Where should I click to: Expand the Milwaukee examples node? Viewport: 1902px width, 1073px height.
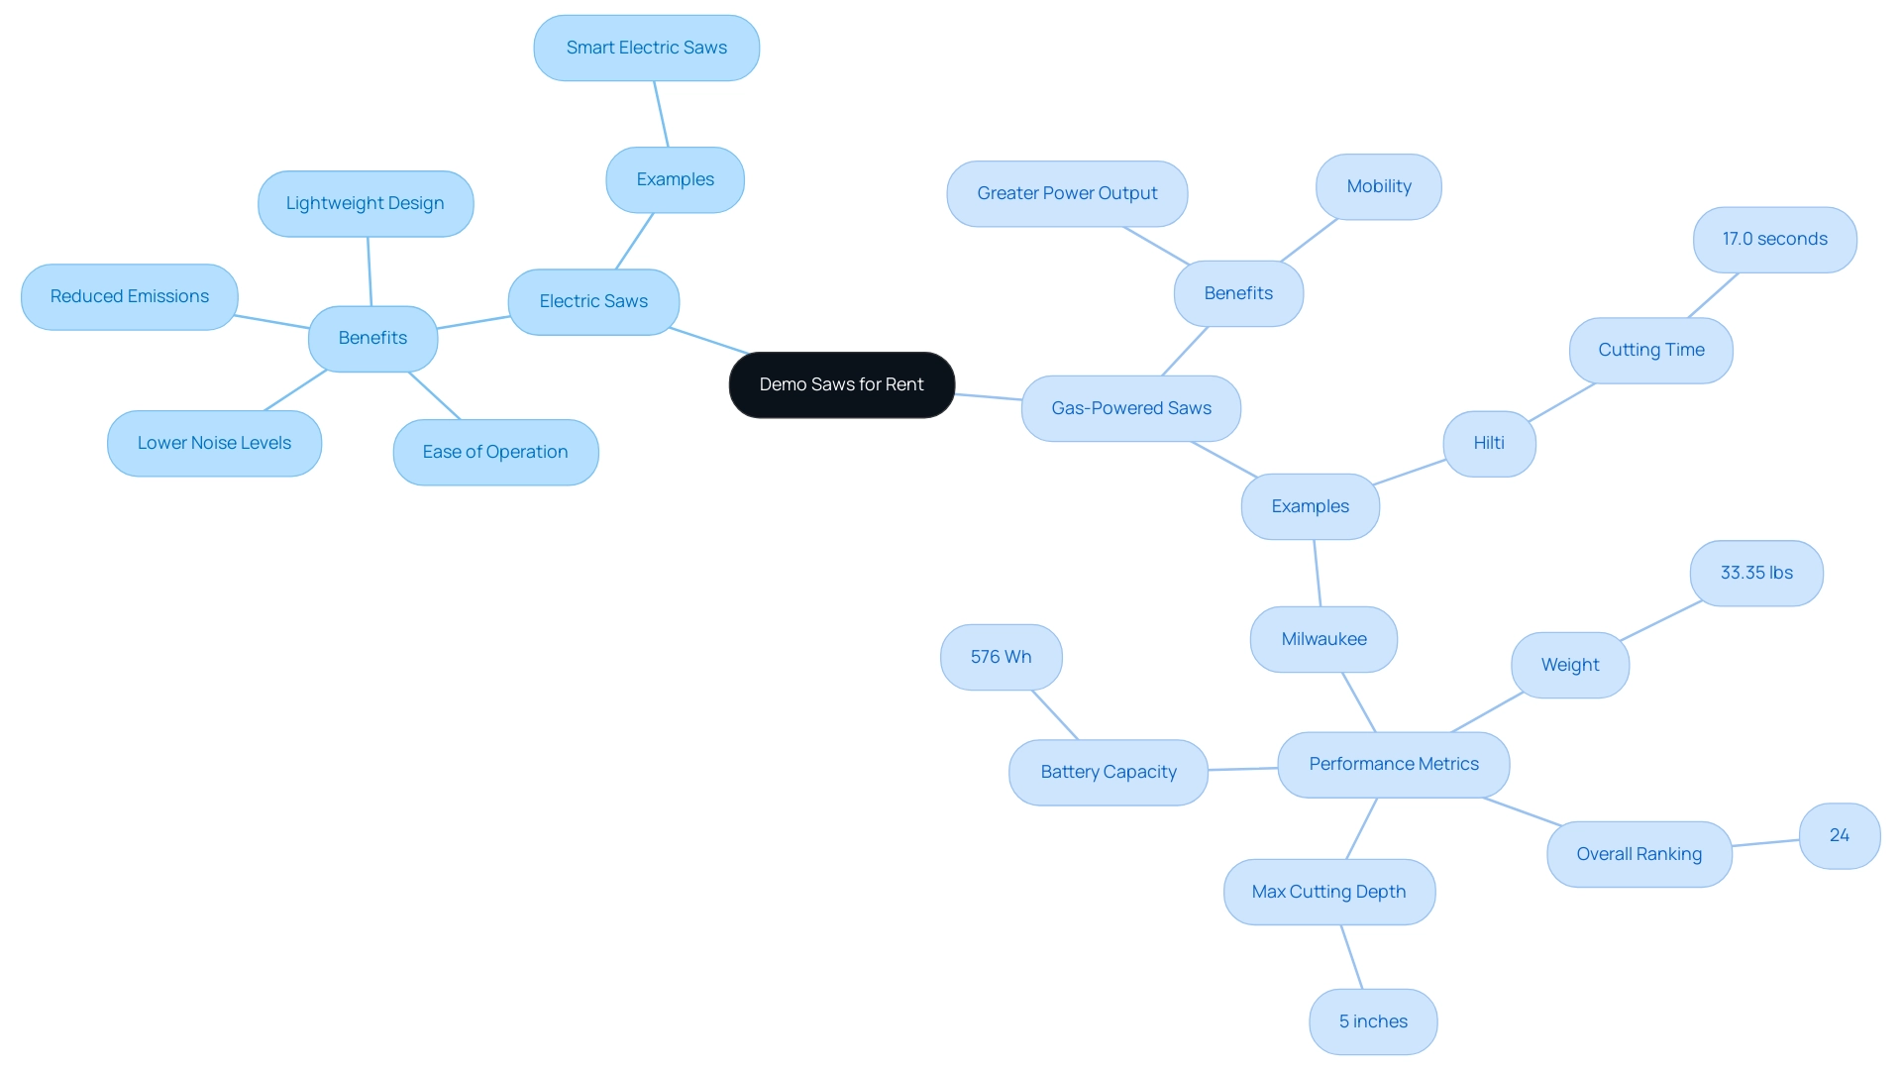click(x=1325, y=638)
